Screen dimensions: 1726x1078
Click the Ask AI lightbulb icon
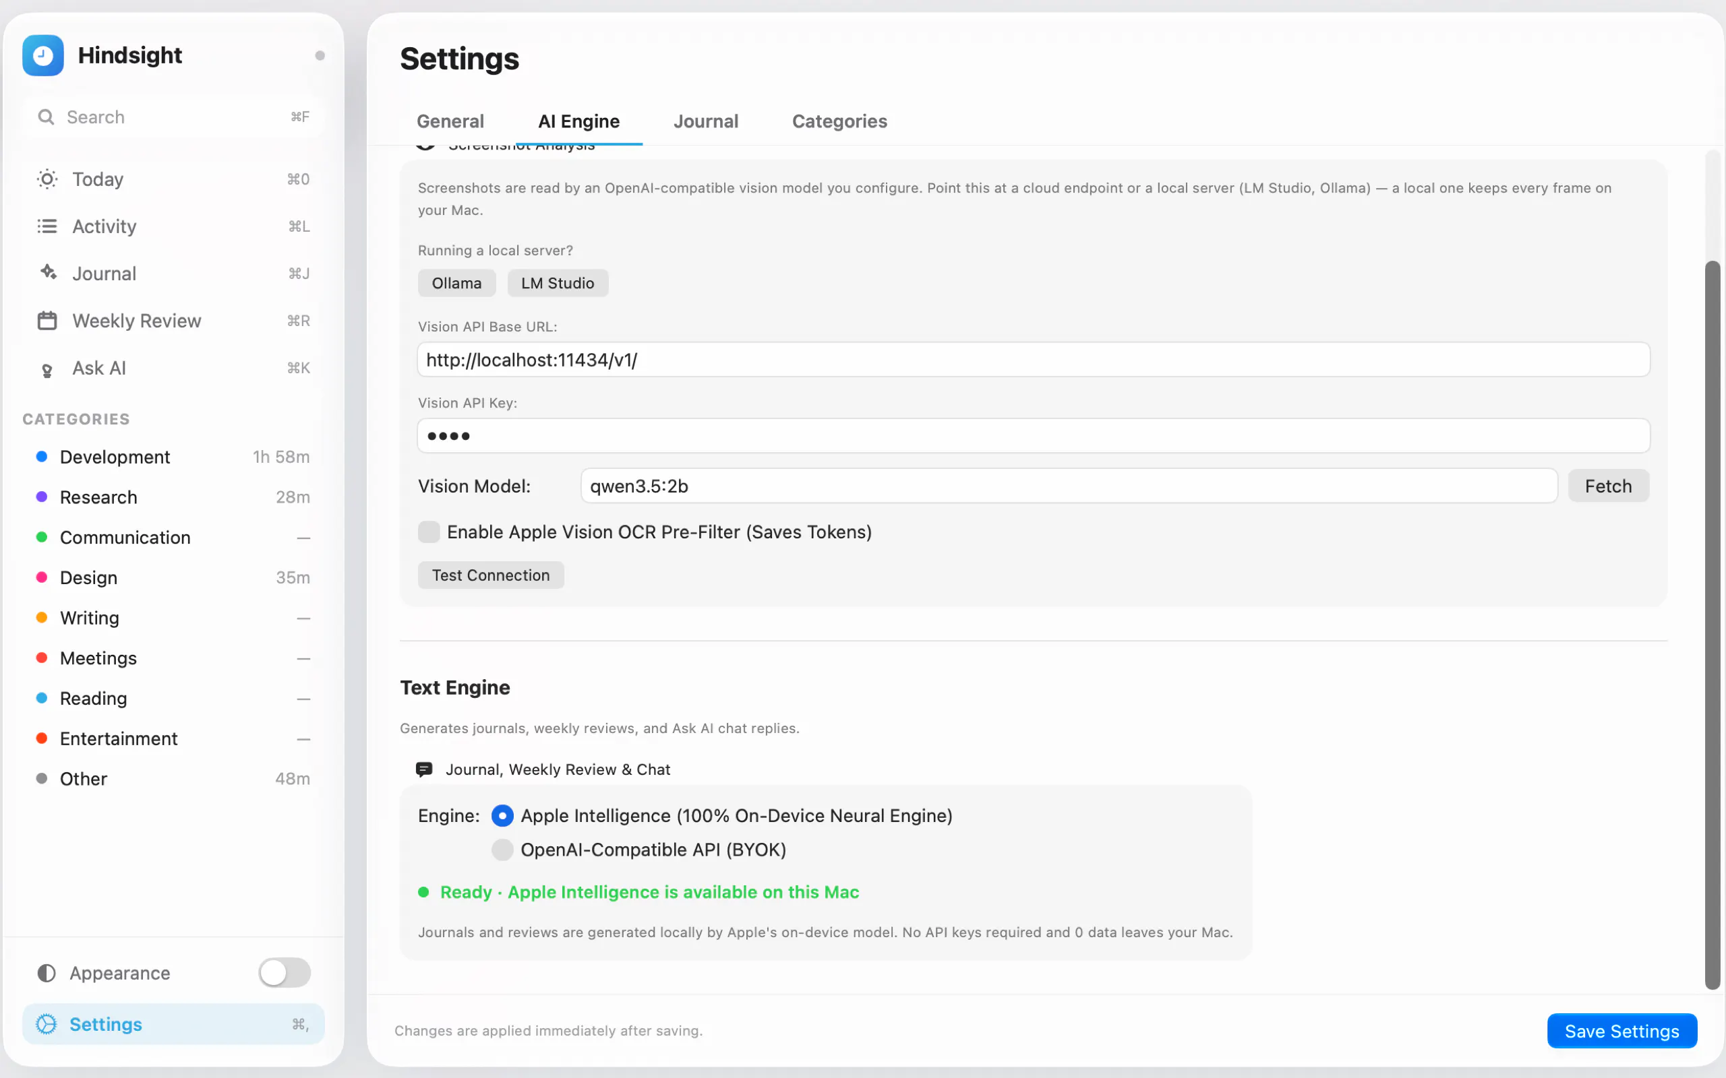[47, 370]
